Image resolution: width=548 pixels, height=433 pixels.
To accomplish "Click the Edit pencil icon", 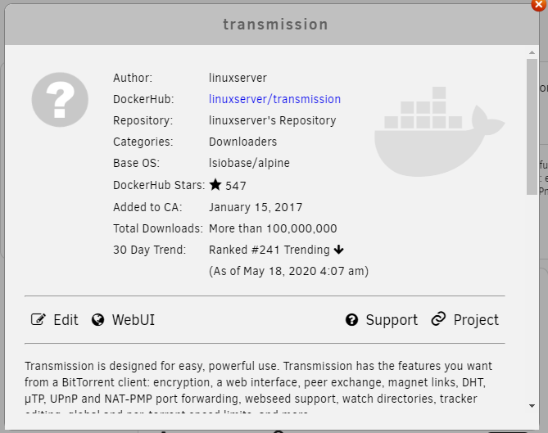I will pyautogui.click(x=38, y=320).
